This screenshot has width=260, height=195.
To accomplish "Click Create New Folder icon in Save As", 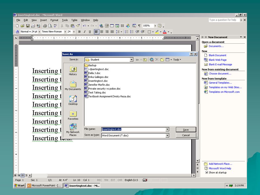I will pyautogui.click(x=162, y=60).
